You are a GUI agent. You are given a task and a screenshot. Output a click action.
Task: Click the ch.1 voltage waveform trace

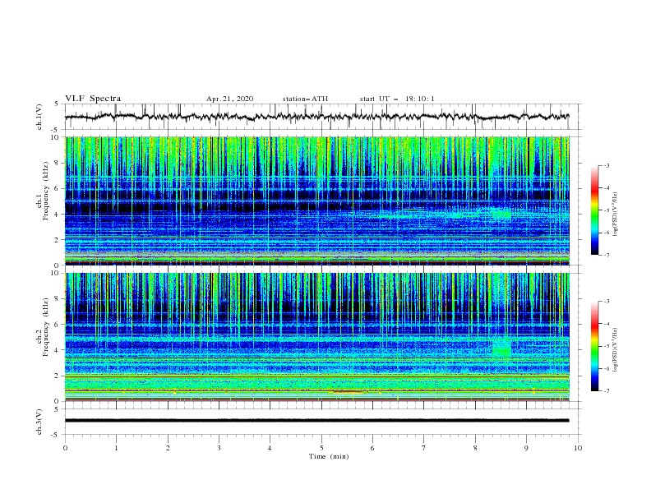[317, 117]
